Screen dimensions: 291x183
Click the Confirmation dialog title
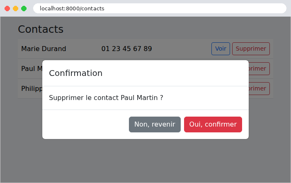(x=75, y=73)
